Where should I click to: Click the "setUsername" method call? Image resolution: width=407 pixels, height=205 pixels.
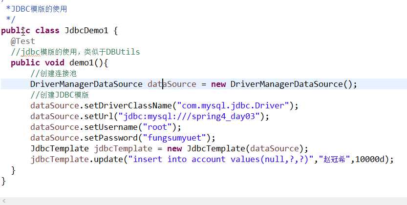111,127
